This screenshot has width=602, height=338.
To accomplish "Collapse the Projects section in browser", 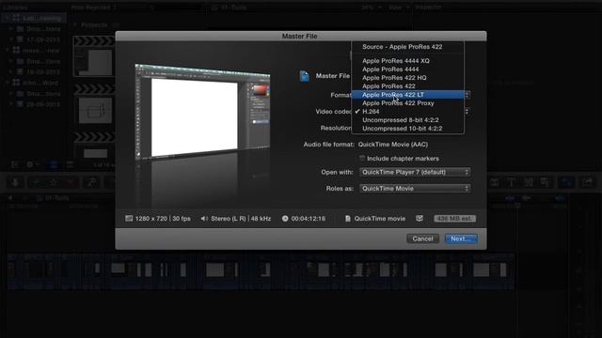I will pos(75,25).
